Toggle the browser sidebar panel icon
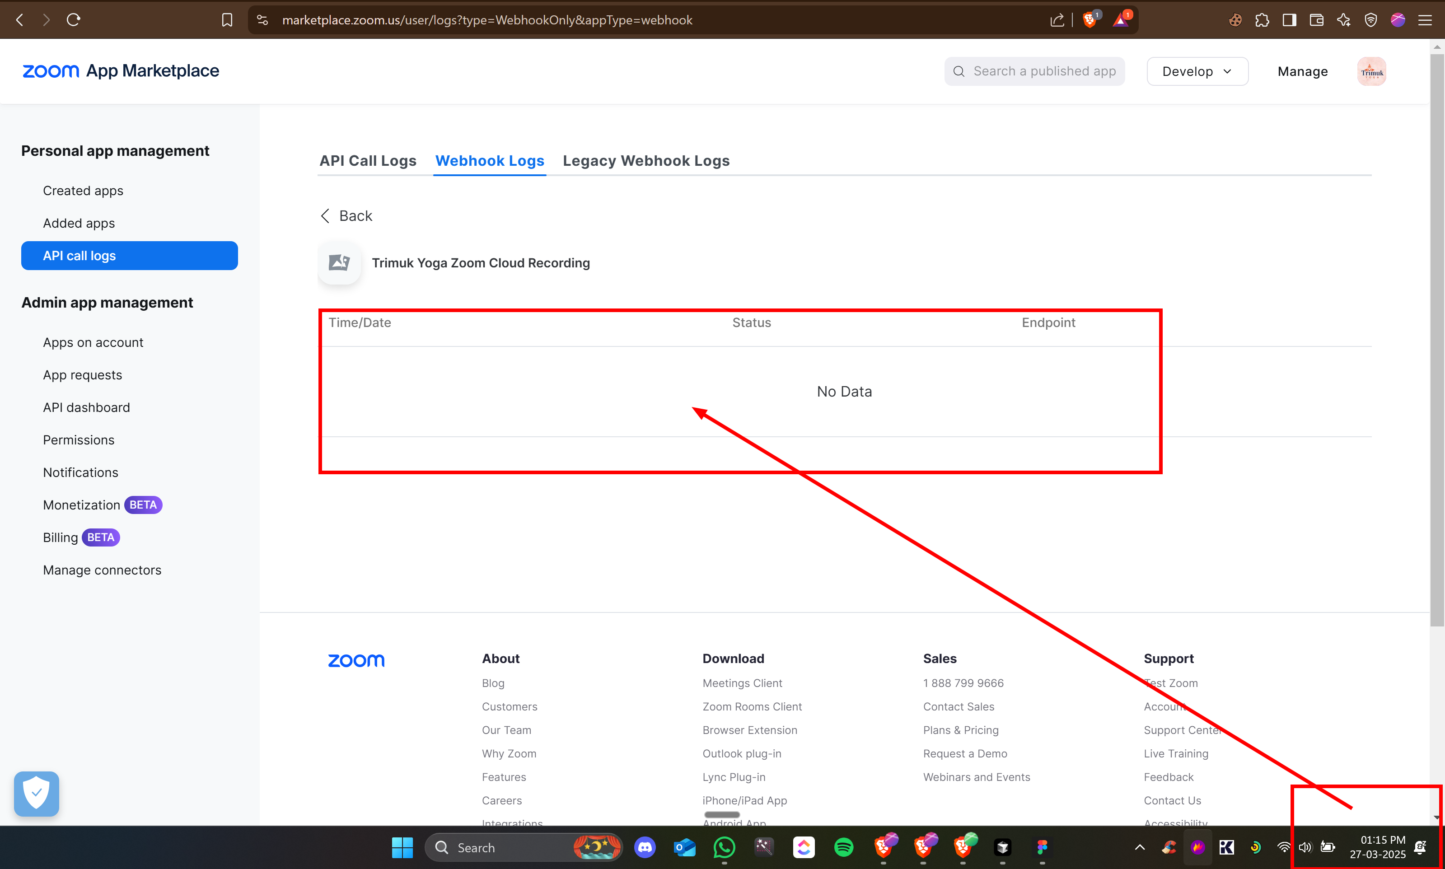The image size is (1445, 869). 1289,20
